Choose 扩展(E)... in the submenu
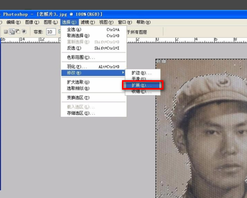The width and height of the screenshot is (247, 198). tap(143, 85)
